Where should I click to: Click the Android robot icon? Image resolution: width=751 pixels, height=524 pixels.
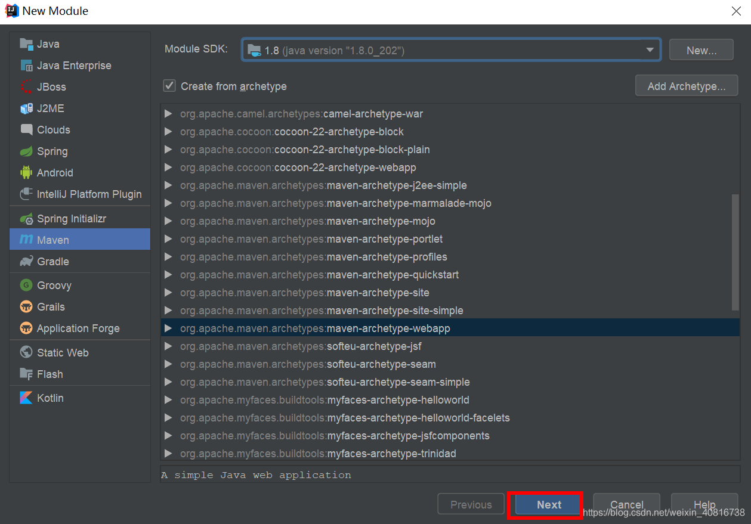(x=26, y=173)
